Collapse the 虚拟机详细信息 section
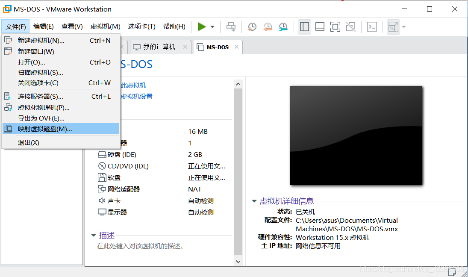This screenshot has height=277, width=468. click(254, 201)
